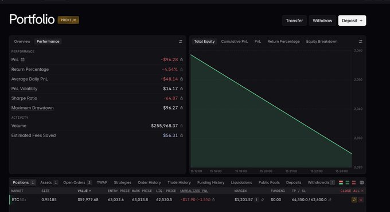
Task: Click the Withdraw button
Action: click(322, 21)
